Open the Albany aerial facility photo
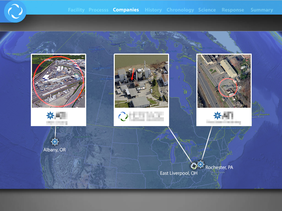The height and width of the screenshot is (211, 282). tap(58, 81)
